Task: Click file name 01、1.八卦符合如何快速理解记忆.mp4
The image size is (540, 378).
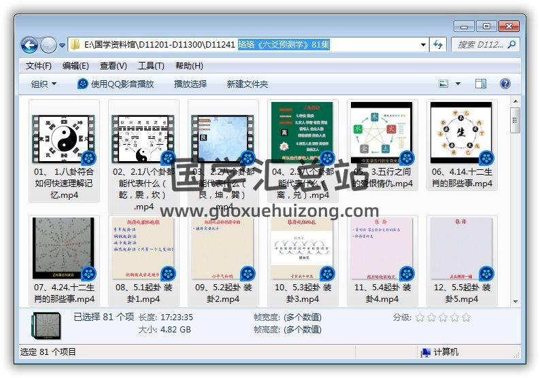Action: pos(64,183)
